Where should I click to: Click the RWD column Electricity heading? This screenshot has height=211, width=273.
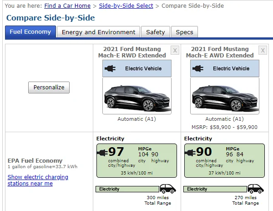pos(110,139)
